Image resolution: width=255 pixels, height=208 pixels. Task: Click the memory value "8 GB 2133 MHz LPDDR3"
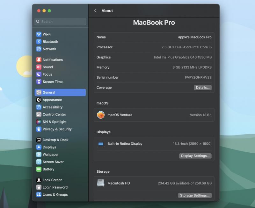[x=192, y=67]
